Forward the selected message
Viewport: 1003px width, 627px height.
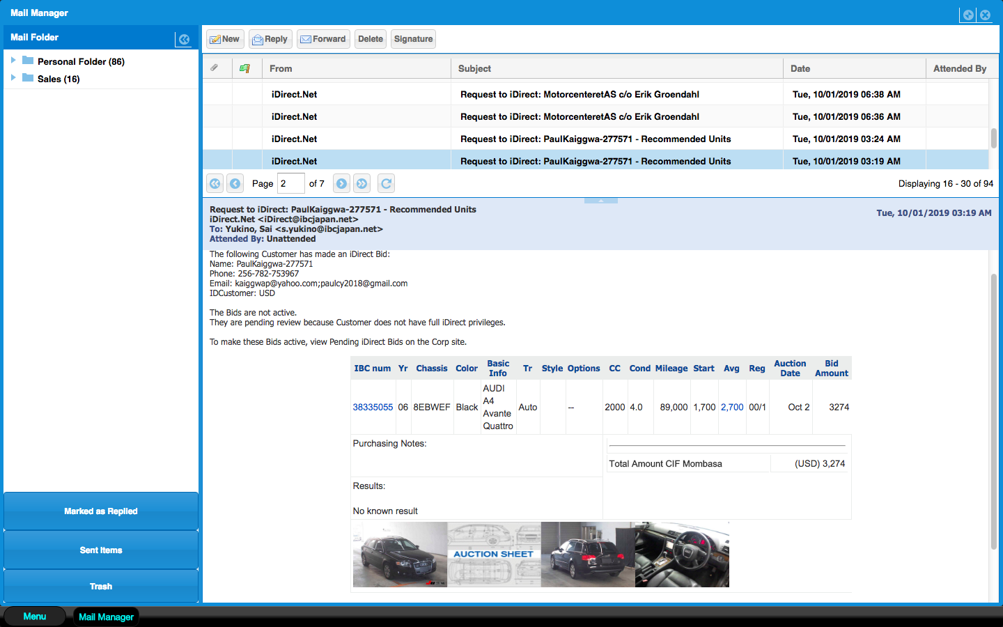coord(323,39)
